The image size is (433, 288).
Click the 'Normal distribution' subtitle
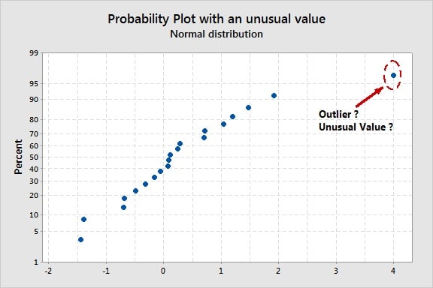[x=216, y=34]
